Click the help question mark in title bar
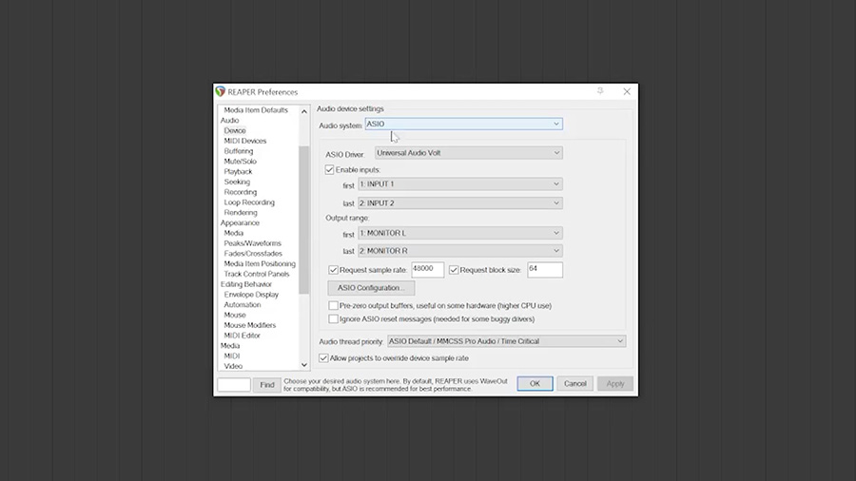Screen dimensions: 856x481 600,91
